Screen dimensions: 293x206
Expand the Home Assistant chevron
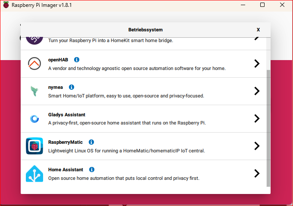coord(257,173)
